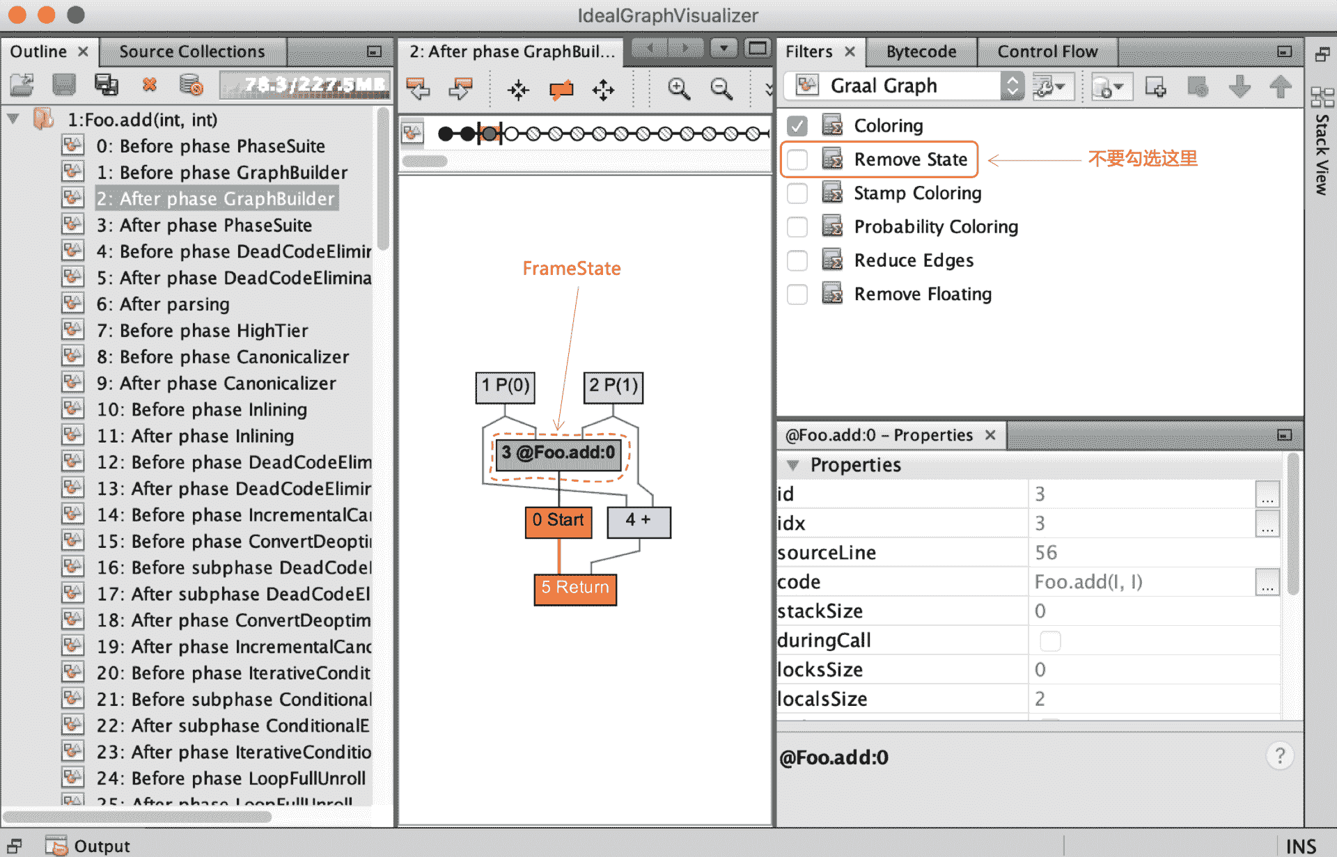Click the Zoom In magnifier icon
This screenshot has height=857, width=1337.
tap(678, 88)
